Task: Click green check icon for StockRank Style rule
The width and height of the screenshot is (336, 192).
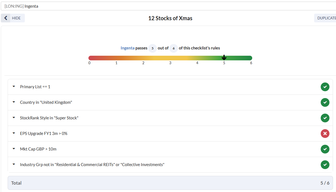Action: 325,118
